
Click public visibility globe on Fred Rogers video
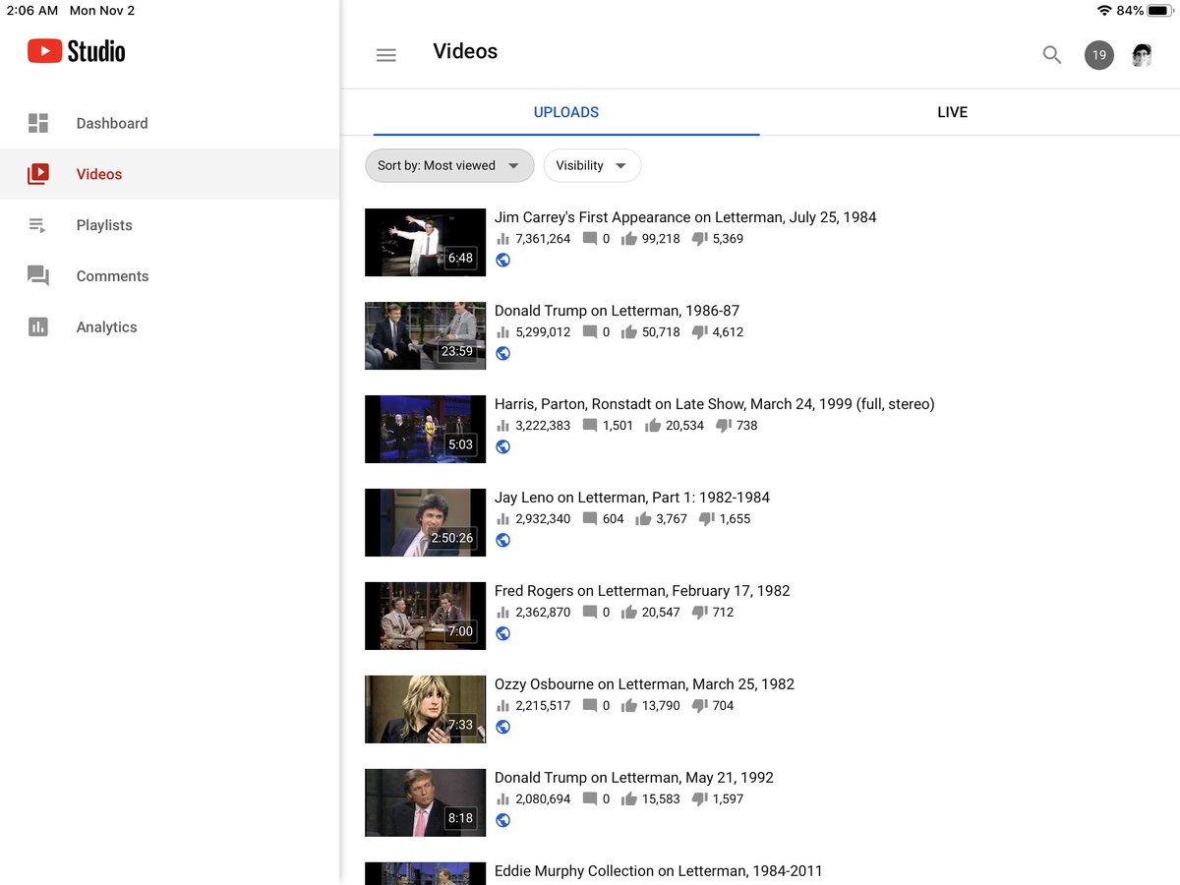coord(502,634)
